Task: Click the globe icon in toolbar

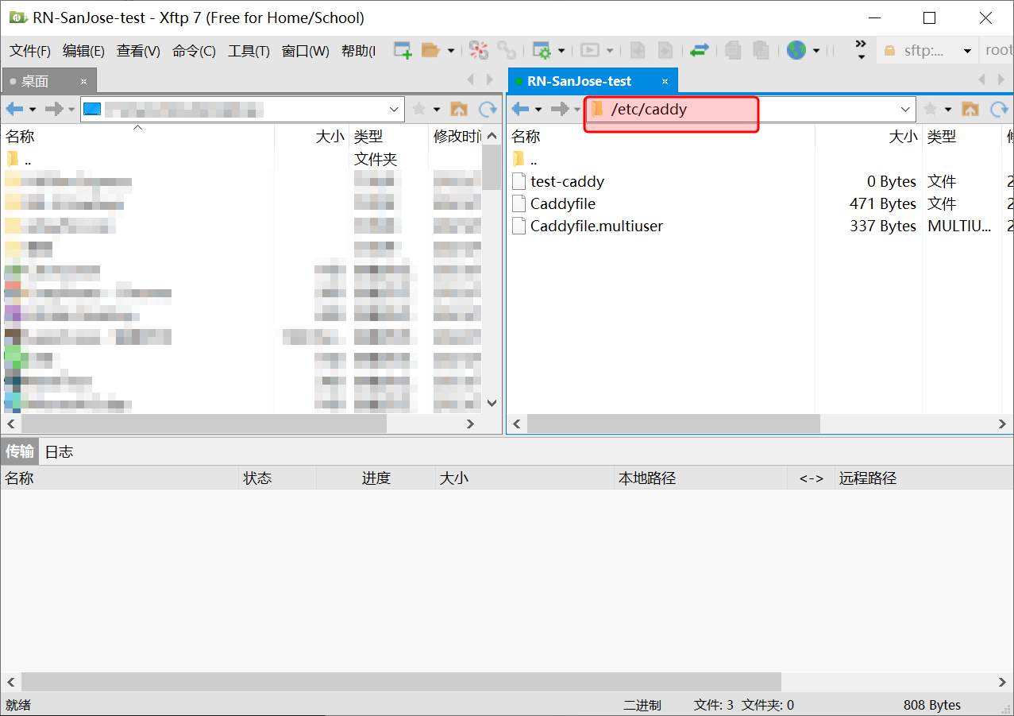Action: click(x=796, y=51)
